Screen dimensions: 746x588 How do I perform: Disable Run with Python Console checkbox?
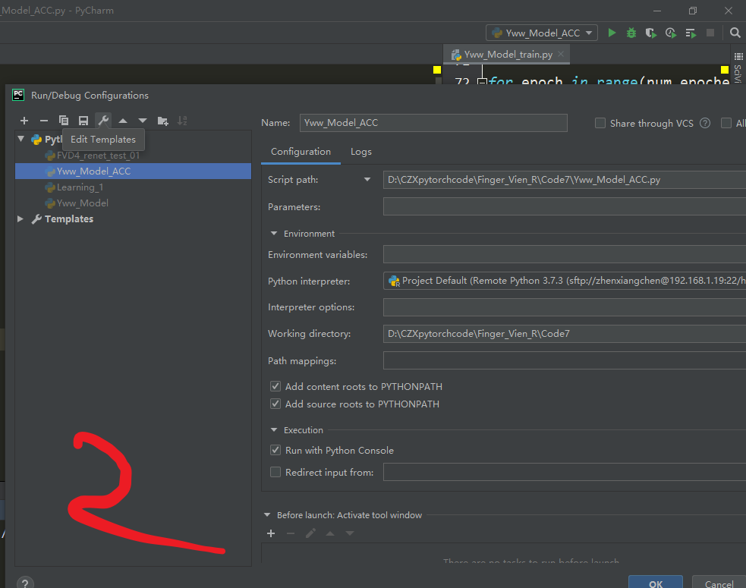[275, 450]
